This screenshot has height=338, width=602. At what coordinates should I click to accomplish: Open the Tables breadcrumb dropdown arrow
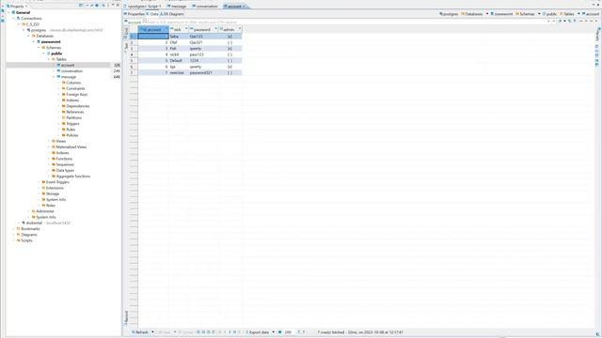[x=578, y=14]
